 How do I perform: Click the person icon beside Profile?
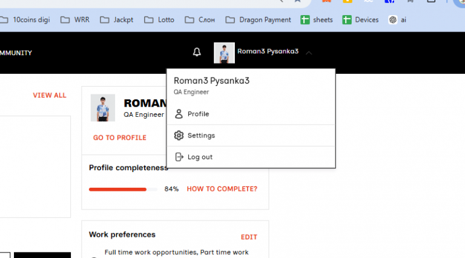pyautogui.click(x=179, y=114)
